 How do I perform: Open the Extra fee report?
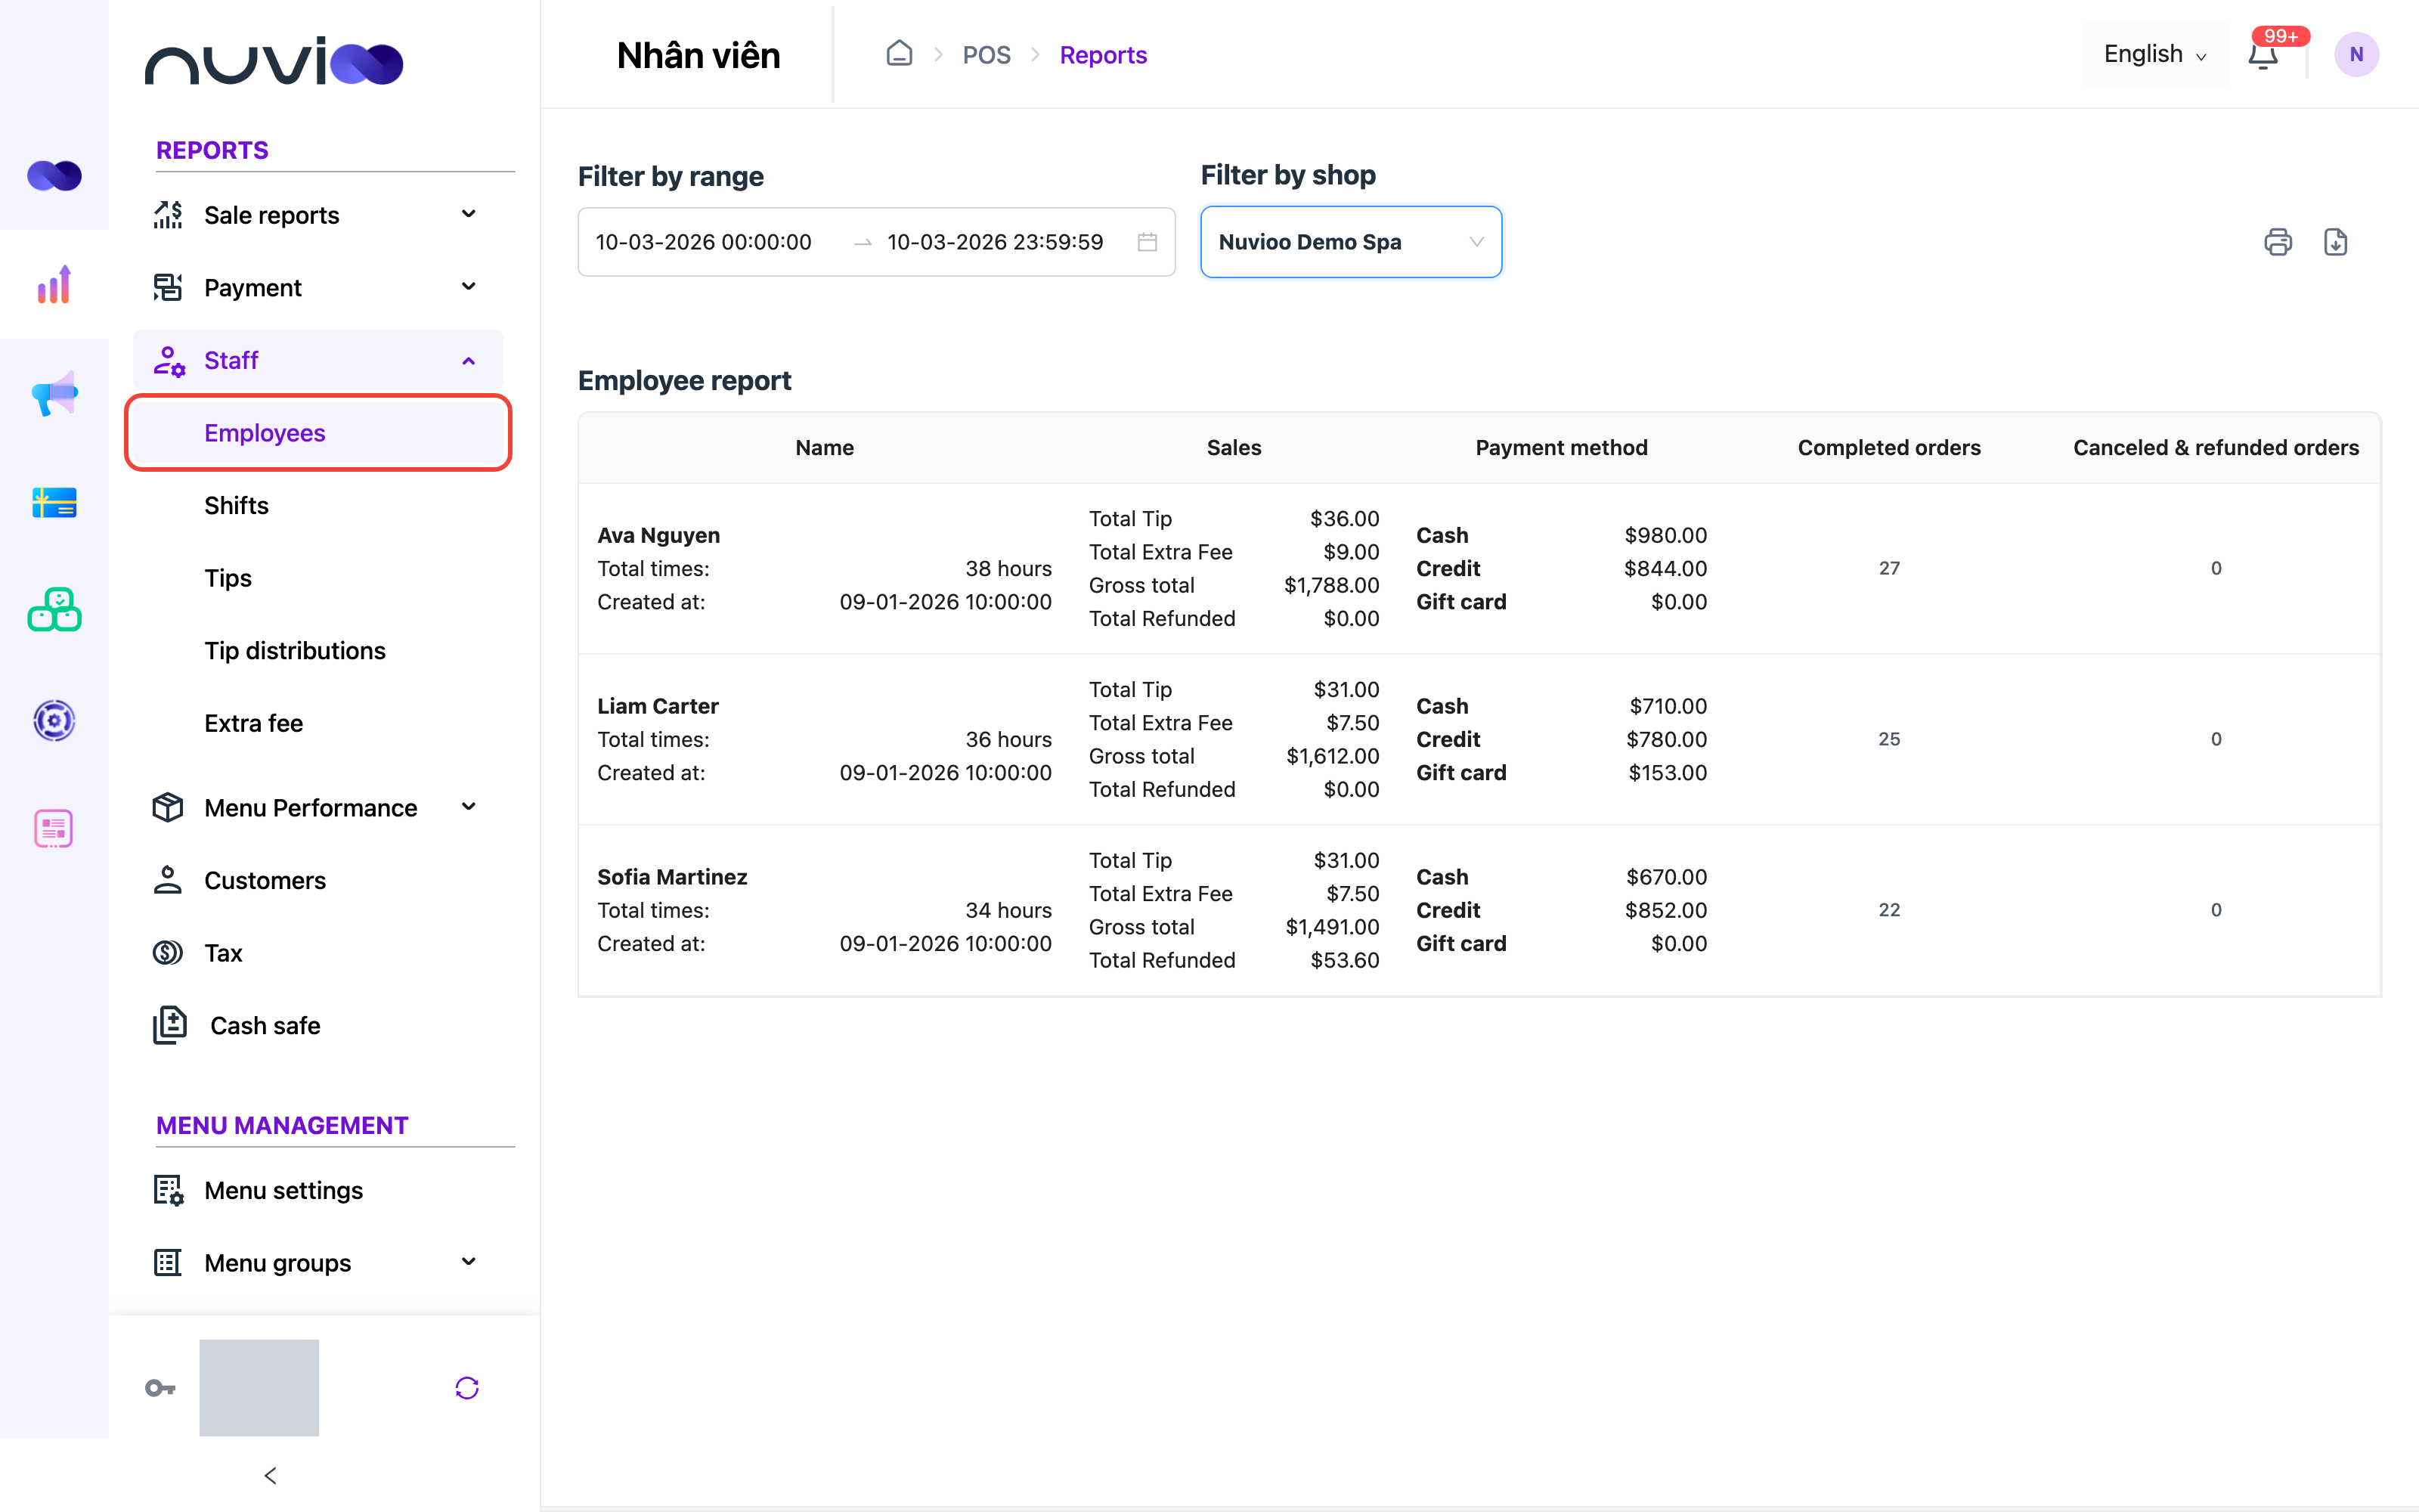[x=253, y=723]
